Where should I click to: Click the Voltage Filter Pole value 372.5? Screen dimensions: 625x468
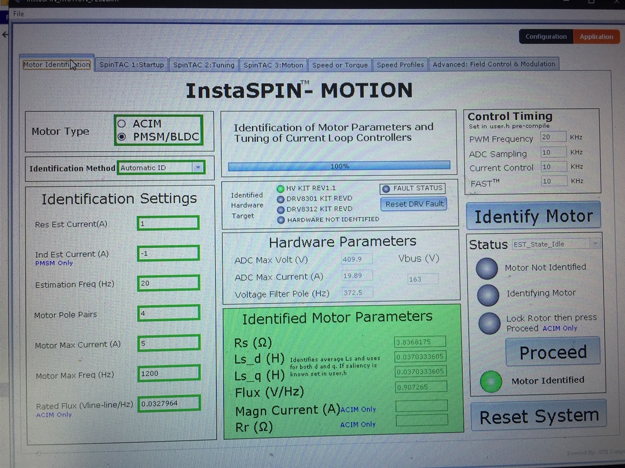(357, 292)
